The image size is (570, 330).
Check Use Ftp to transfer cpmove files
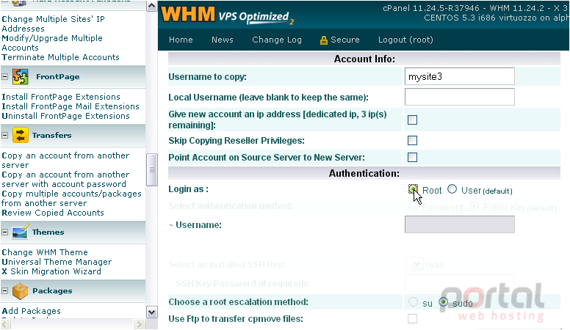point(412,318)
